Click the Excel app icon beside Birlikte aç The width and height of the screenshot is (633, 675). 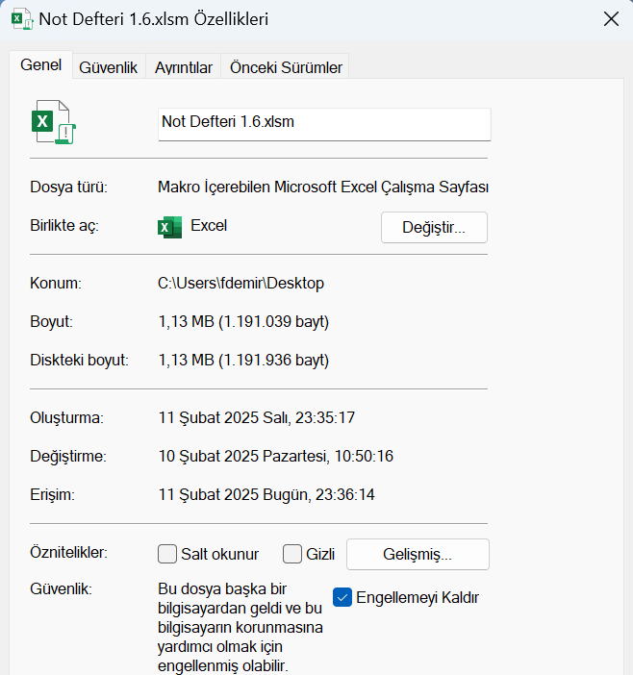point(169,227)
